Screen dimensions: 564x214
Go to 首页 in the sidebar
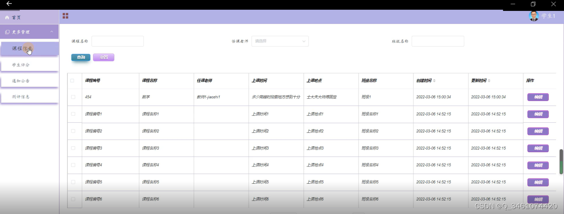coord(16,18)
